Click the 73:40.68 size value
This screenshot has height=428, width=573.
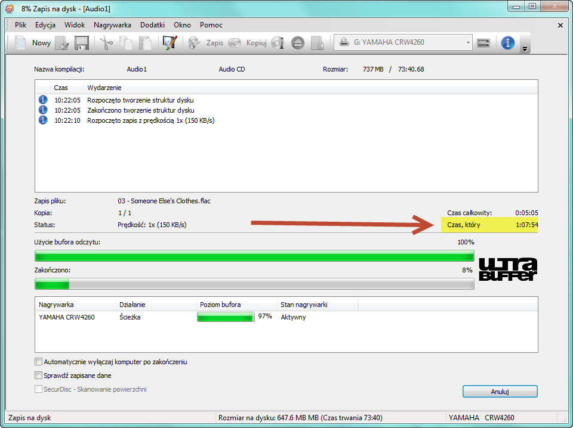tap(411, 69)
